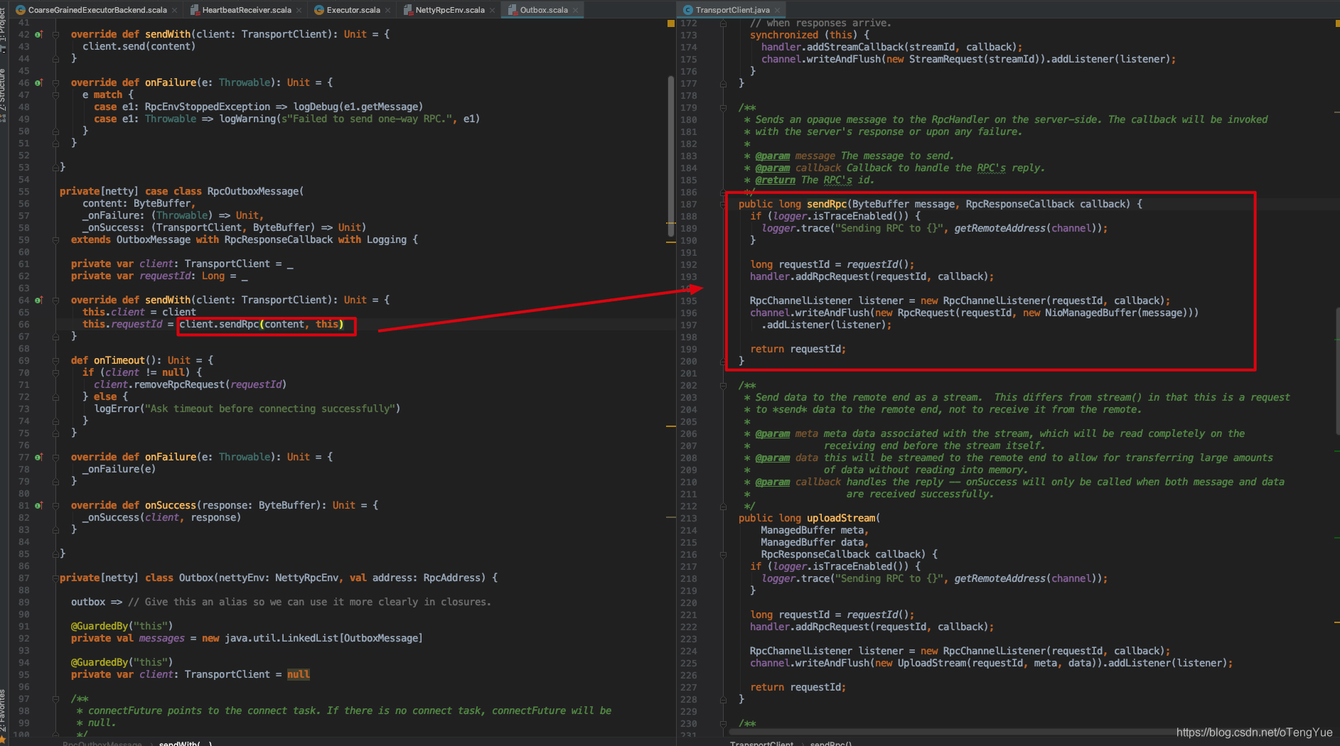The image size is (1340, 746).
Task: Click the onTimeout method name on line 69
Action: click(x=119, y=360)
